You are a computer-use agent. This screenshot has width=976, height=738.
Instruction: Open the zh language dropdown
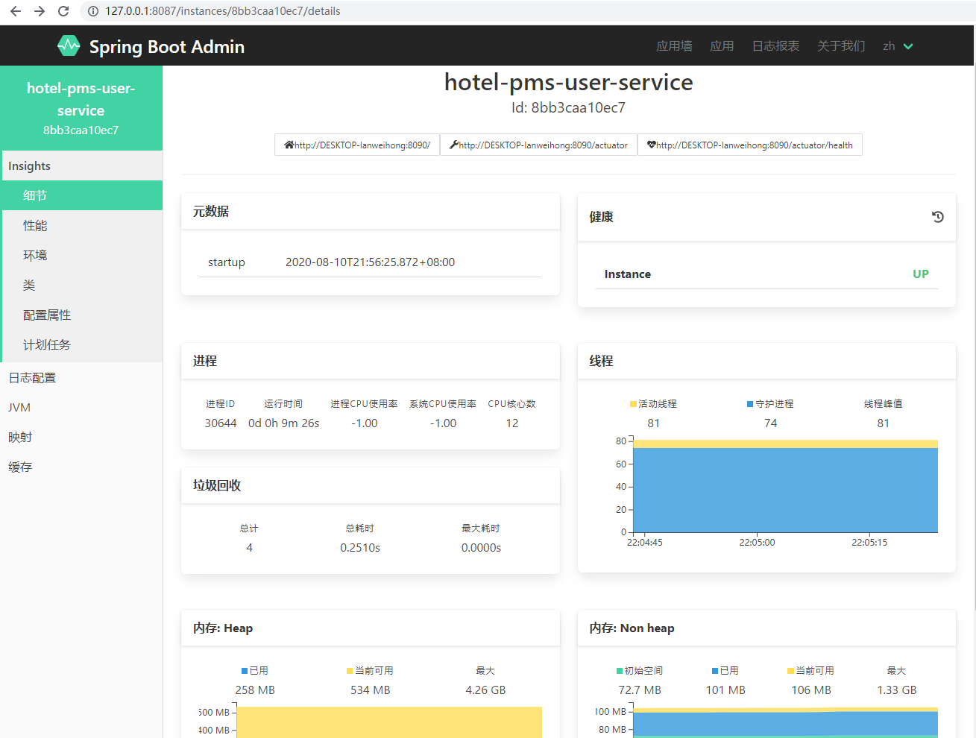897,45
